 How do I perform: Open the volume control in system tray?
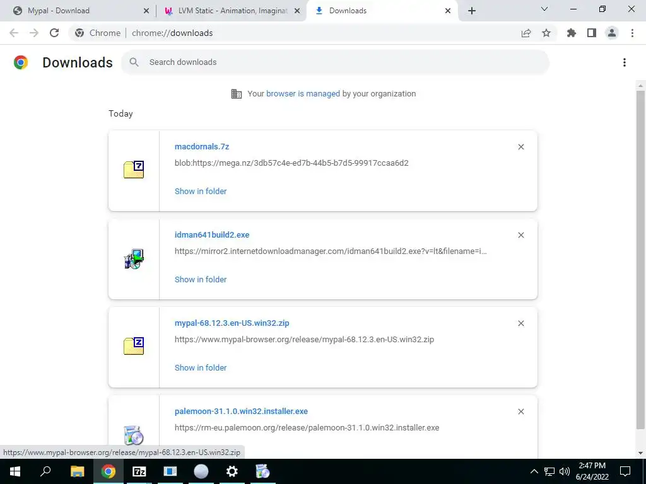click(565, 471)
